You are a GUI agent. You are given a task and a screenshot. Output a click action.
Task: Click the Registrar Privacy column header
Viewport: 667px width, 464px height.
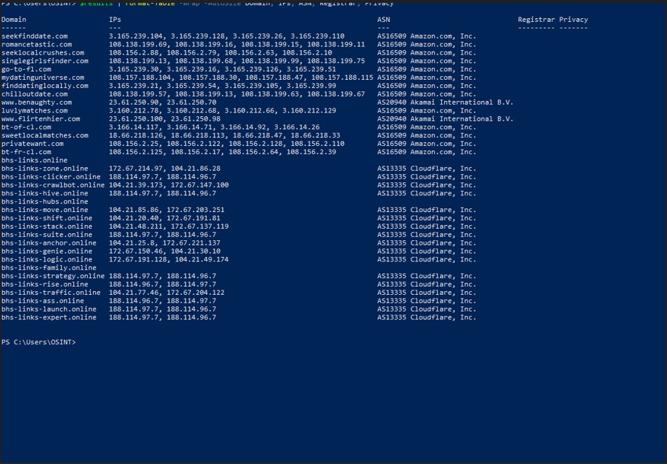[552, 20]
